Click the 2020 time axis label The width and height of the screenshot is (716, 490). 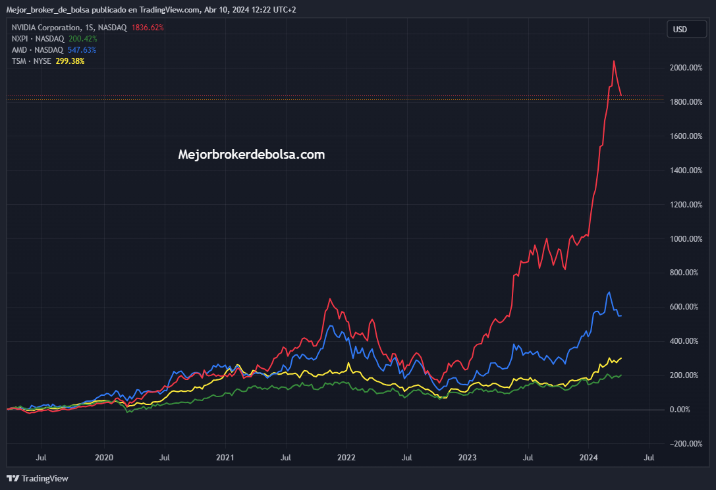[104, 458]
